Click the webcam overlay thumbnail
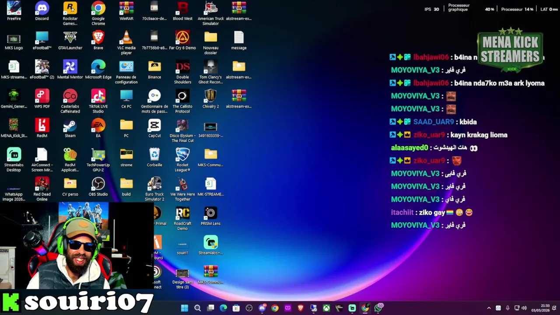Viewport: 560px width, 315px height. point(77,245)
